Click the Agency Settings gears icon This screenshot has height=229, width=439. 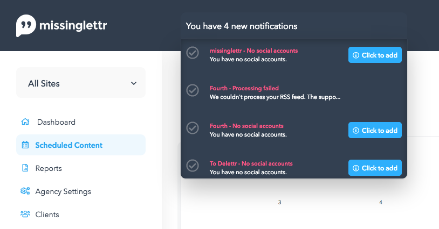25,191
